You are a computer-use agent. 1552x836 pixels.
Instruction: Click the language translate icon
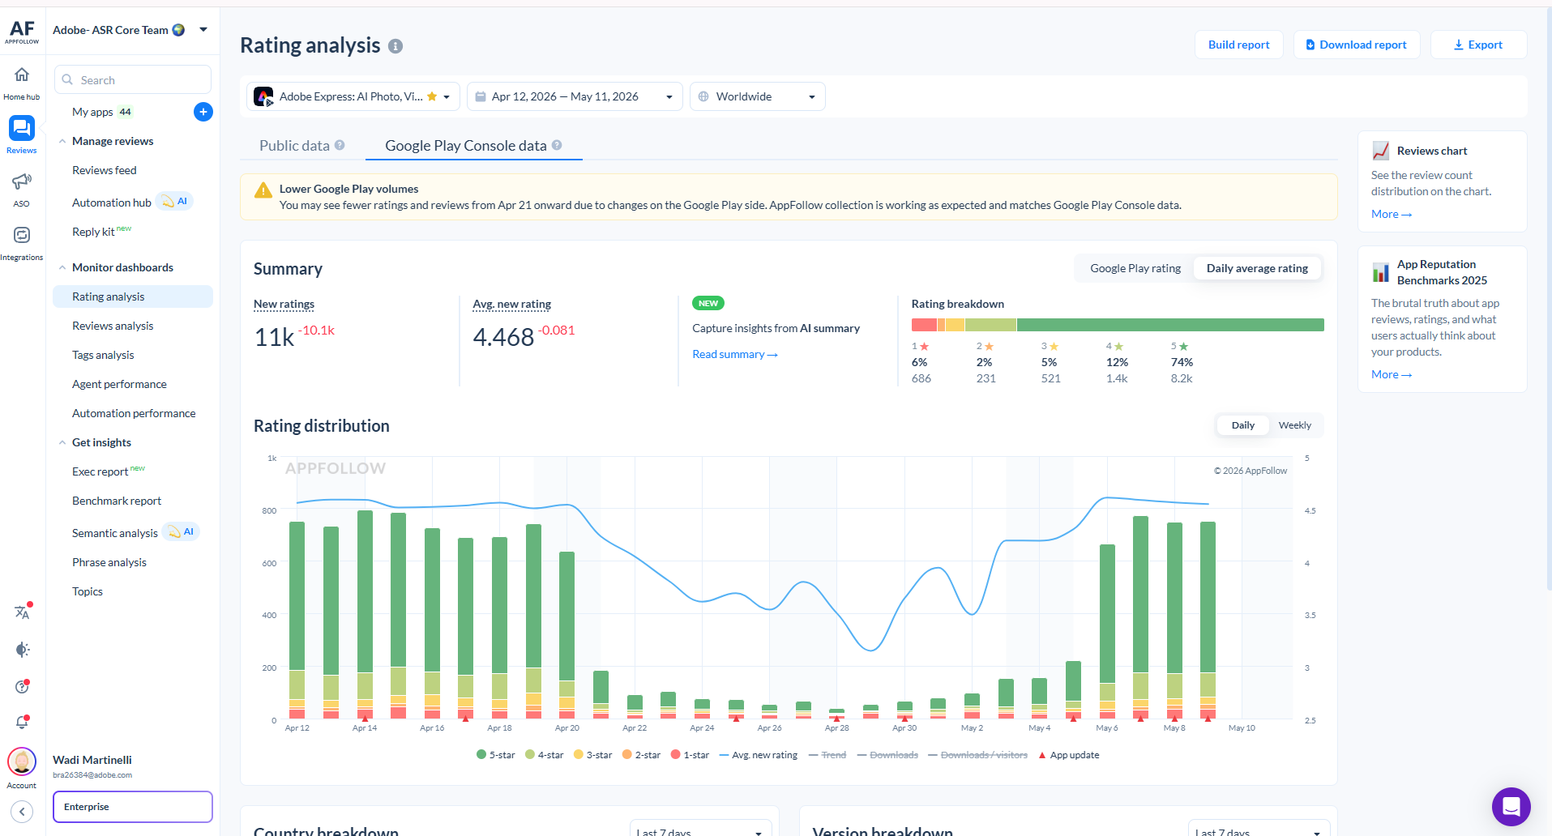point(22,612)
